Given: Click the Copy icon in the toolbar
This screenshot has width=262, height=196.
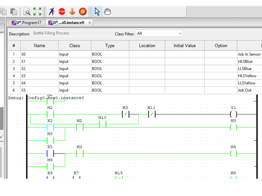Looking at the screenshot, I should pos(3,11).
